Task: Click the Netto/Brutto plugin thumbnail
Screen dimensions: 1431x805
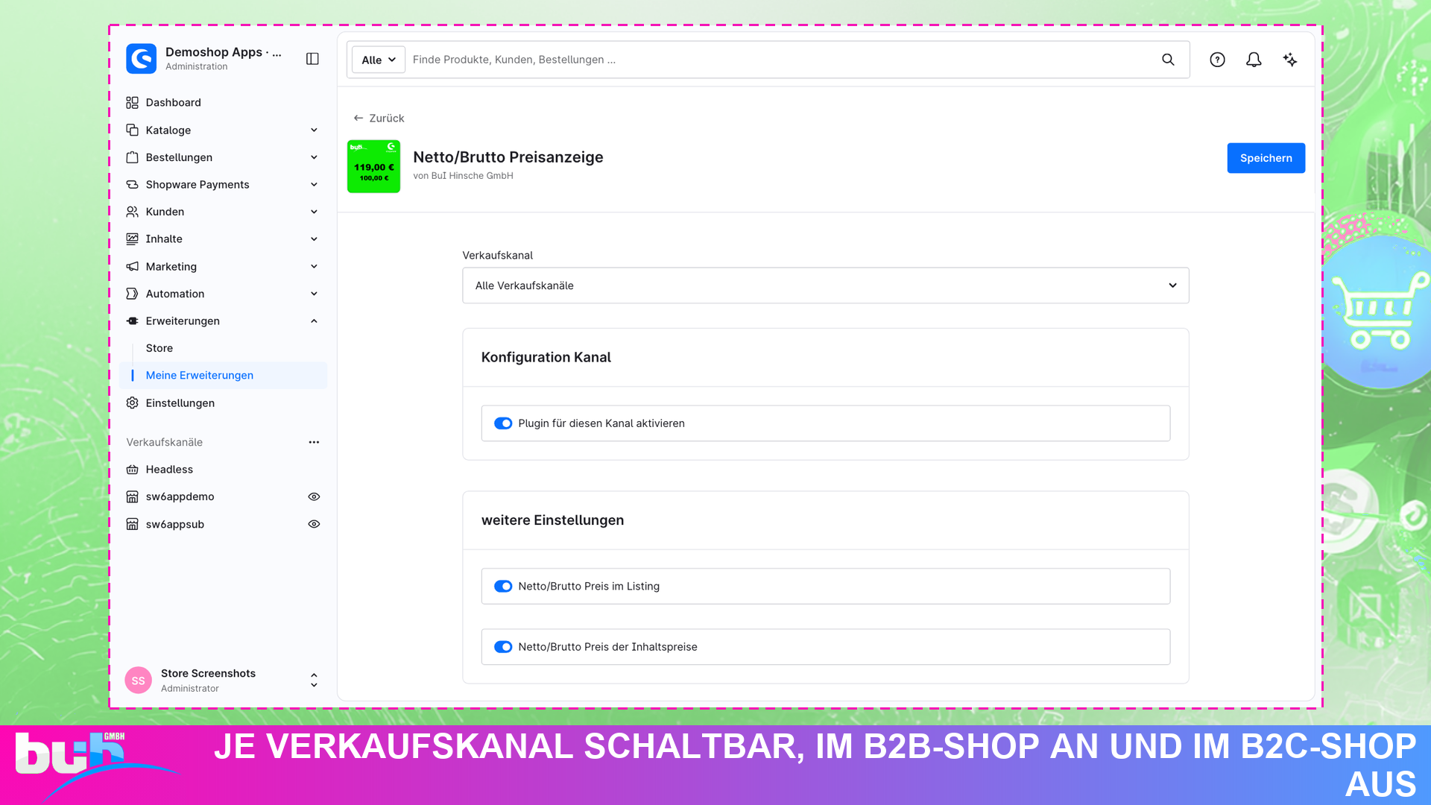Action: point(373,166)
